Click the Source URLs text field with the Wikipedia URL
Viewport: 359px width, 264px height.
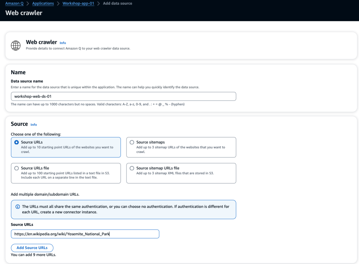[85, 234]
